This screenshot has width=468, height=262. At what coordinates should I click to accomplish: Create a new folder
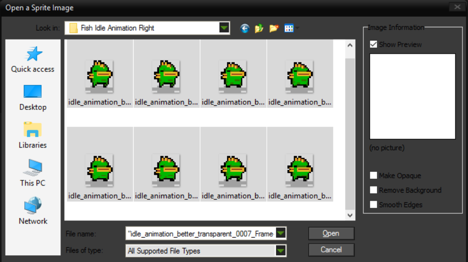[x=274, y=28]
